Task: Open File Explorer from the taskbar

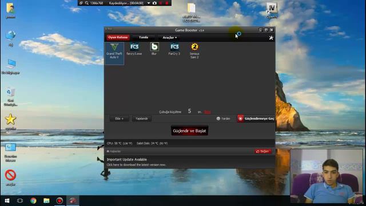Action: click(x=46, y=201)
